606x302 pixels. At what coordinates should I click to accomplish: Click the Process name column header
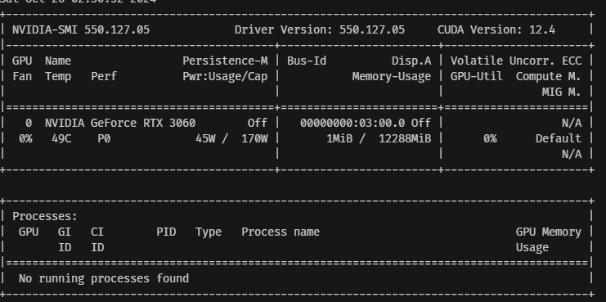(x=281, y=232)
